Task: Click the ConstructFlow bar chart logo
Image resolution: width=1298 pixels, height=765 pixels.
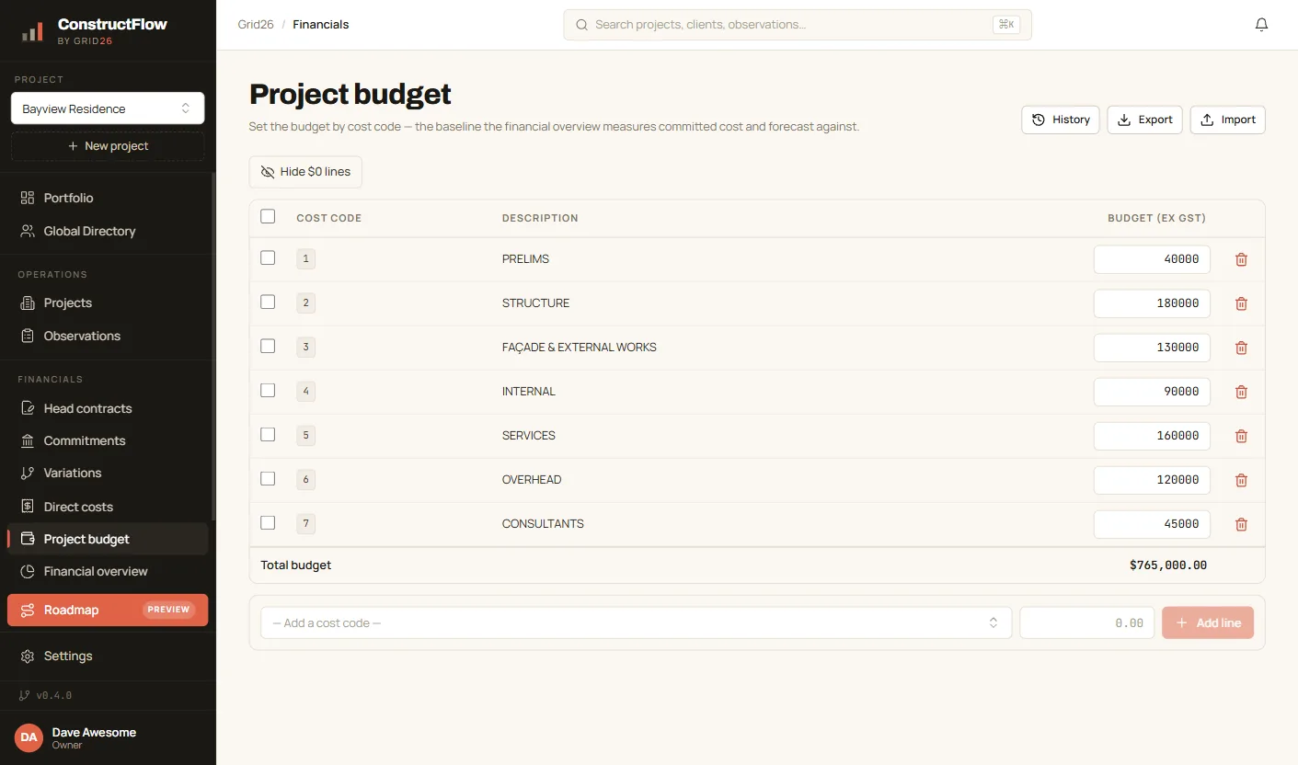Action: 32,31
